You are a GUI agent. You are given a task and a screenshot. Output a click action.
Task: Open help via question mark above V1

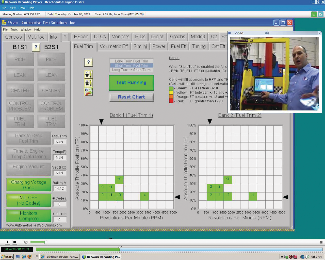tap(88, 62)
